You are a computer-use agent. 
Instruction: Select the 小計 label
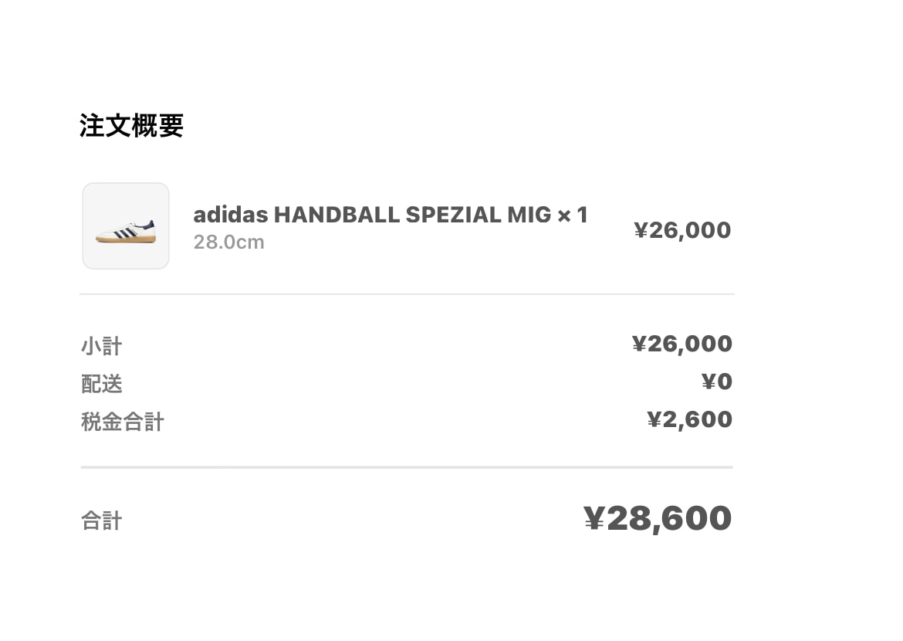[101, 346]
